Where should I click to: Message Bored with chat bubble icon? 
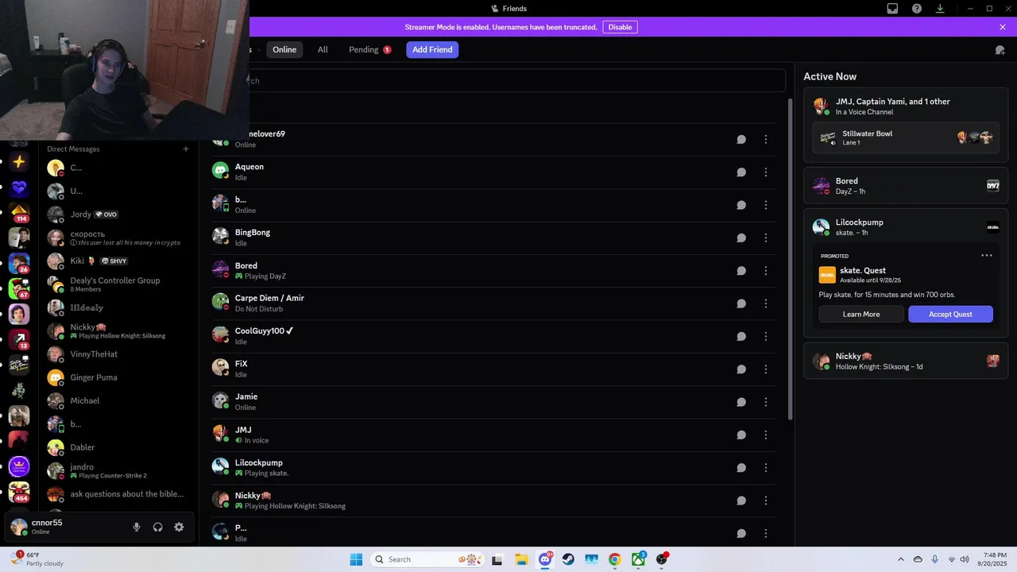pyautogui.click(x=741, y=271)
